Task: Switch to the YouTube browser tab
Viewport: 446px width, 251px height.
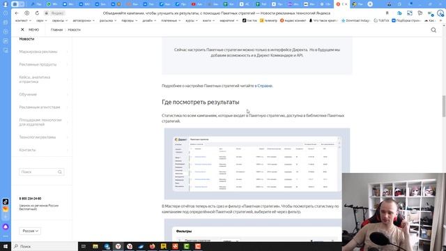Action: [197, 4]
